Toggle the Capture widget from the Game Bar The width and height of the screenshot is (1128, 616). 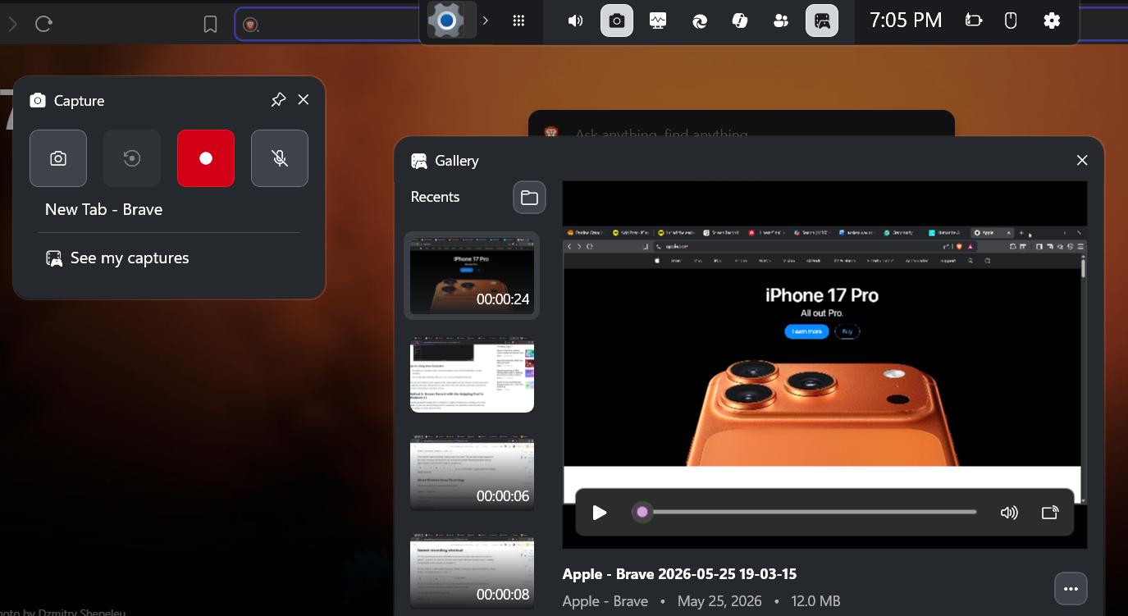click(x=617, y=21)
